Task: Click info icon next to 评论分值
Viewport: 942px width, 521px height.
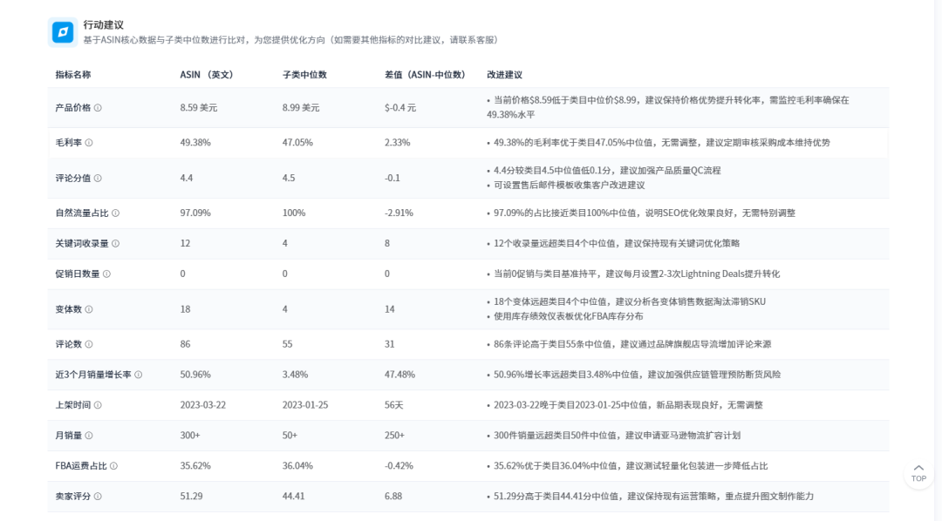Action: click(98, 179)
